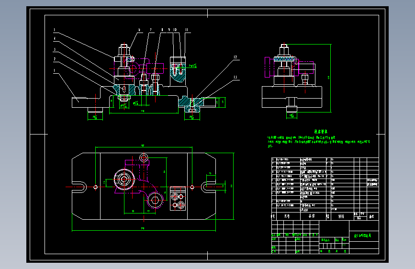Select part balloon number 2 in front view

[x=55, y=59]
